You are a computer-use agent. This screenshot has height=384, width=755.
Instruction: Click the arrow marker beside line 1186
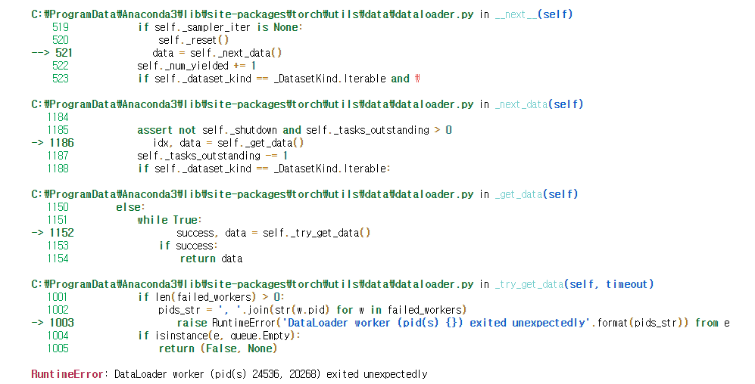37,143
